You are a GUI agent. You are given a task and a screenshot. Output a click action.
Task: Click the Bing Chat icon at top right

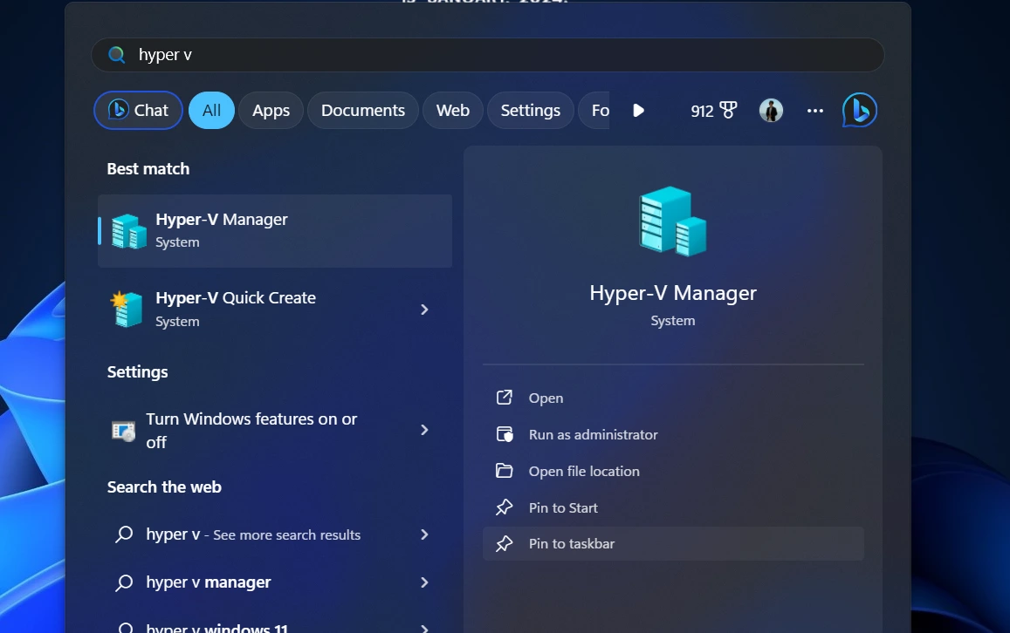tap(859, 111)
